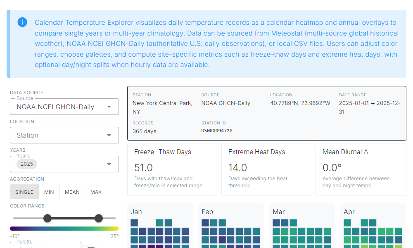Select the Extreme Heat Days metric card
This screenshot has height=248, width=413.
pos(267,169)
